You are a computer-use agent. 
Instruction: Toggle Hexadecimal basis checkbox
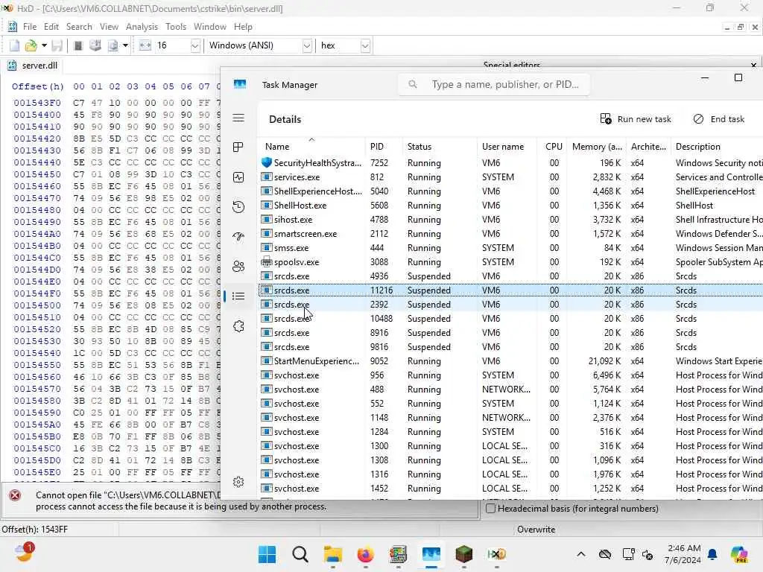point(491,508)
